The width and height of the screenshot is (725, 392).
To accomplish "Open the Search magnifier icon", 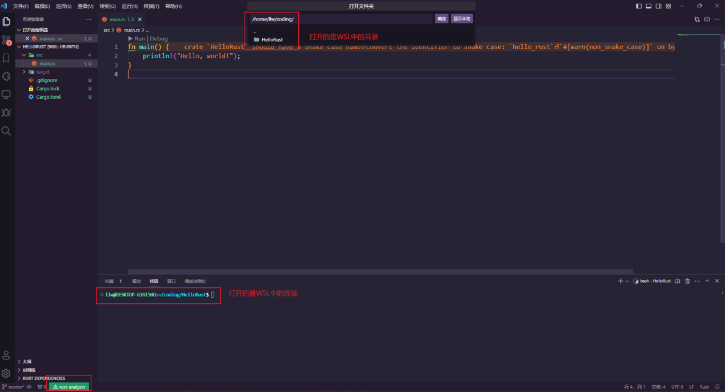I will 6,131.
